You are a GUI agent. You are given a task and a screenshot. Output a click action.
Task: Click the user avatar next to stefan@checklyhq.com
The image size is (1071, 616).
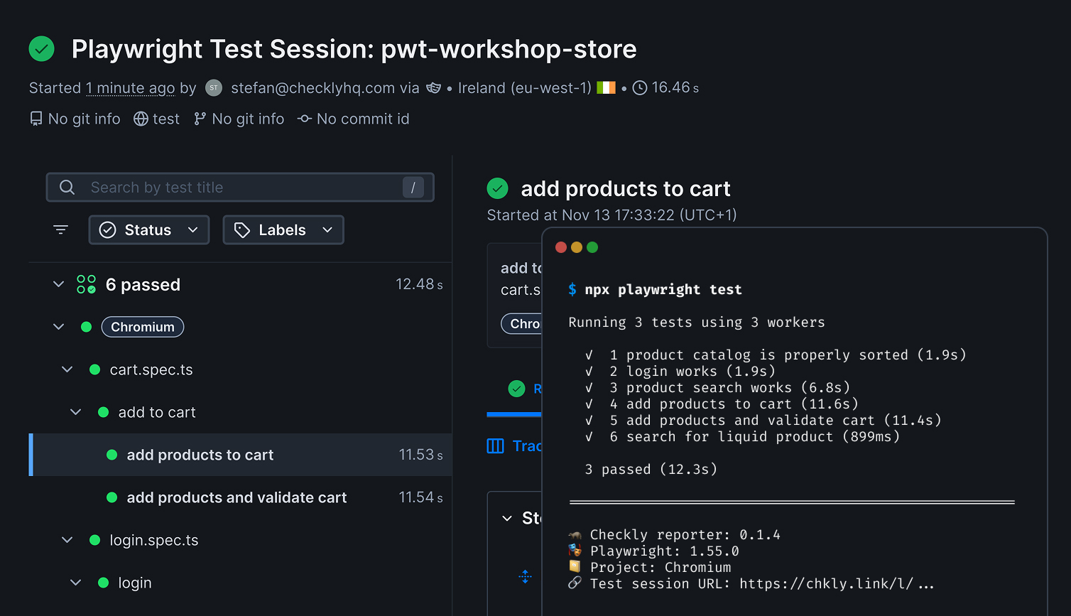pyautogui.click(x=214, y=87)
